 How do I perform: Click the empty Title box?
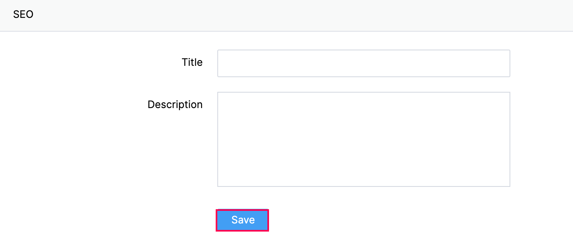point(363,63)
